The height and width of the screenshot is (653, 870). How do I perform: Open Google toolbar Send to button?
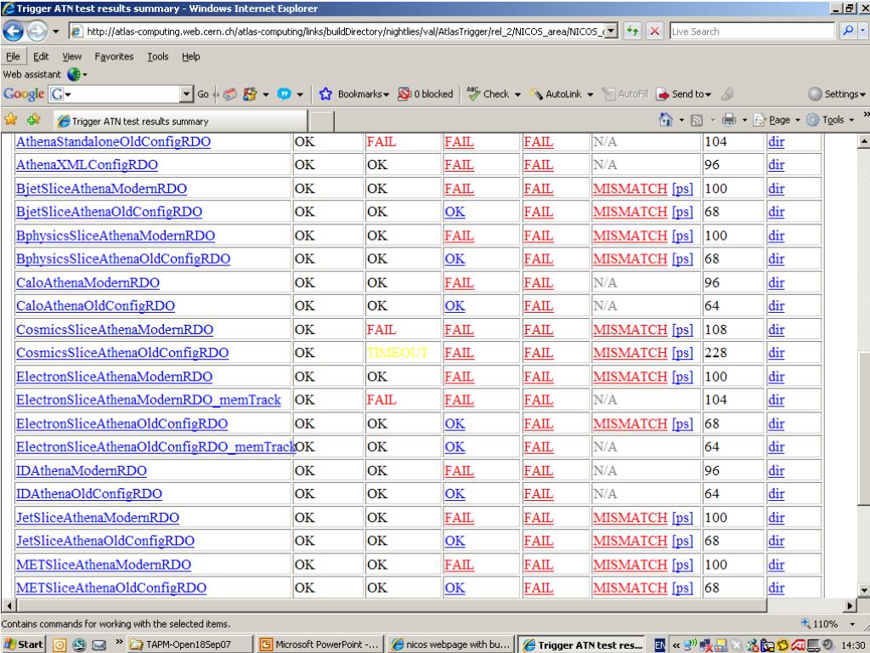(684, 94)
